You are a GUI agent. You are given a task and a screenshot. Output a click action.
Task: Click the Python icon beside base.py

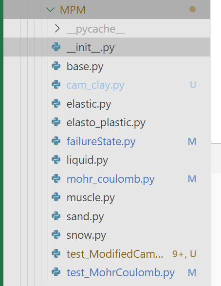pyautogui.click(x=56, y=66)
